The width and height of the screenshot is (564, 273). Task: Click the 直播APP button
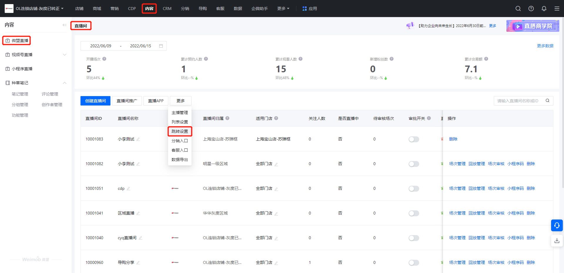pos(156,101)
